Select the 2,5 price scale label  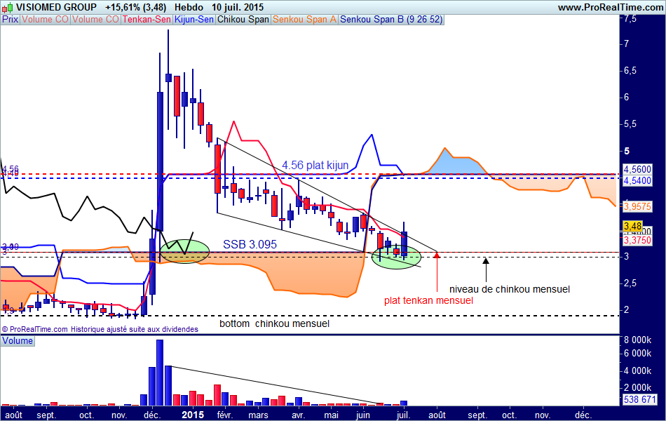pos(631,283)
